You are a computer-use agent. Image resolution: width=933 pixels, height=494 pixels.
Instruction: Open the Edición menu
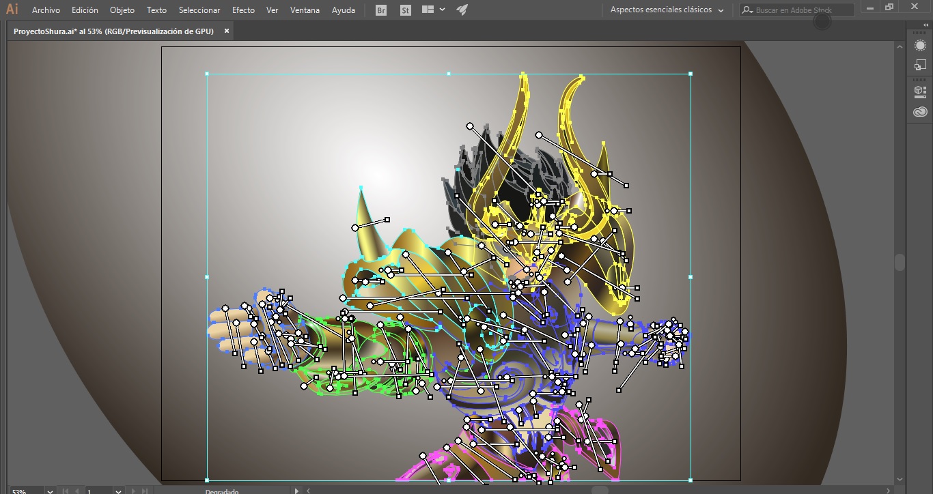[x=85, y=10]
